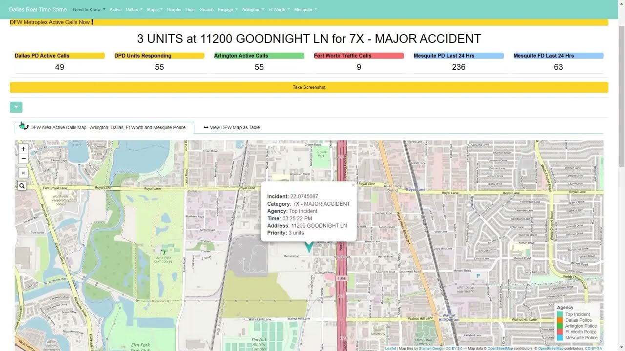Open the Stamen Design link
625x351 pixels.
point(431,348)
